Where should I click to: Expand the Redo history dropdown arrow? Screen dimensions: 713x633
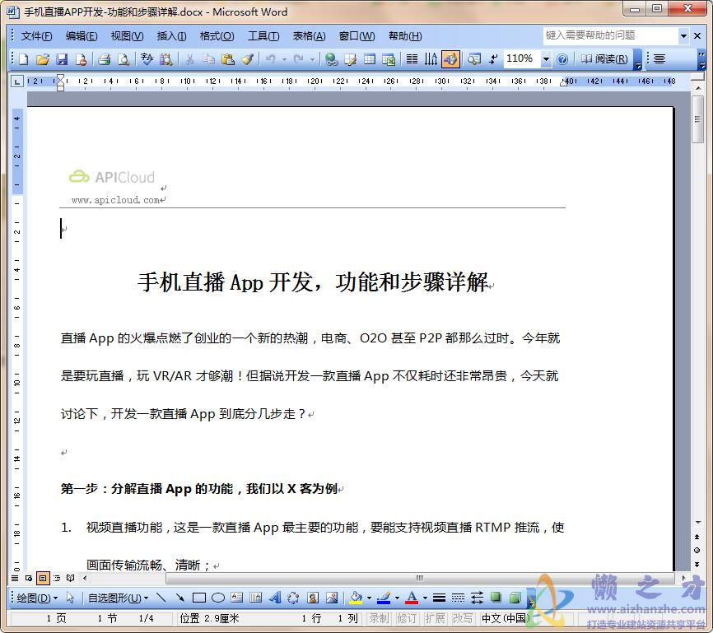coord(312,59)
